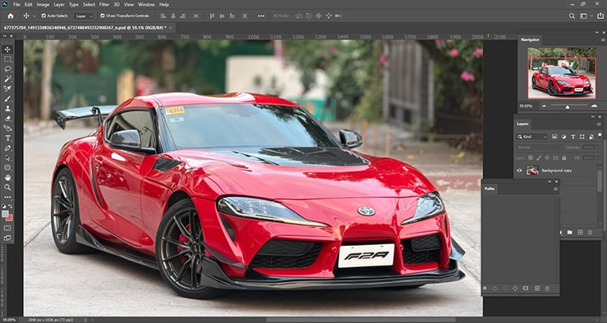This screenshot has height=323, width=607.
Task: Open the Normal blend mode dropdown
Action: [x=539, y=148]
